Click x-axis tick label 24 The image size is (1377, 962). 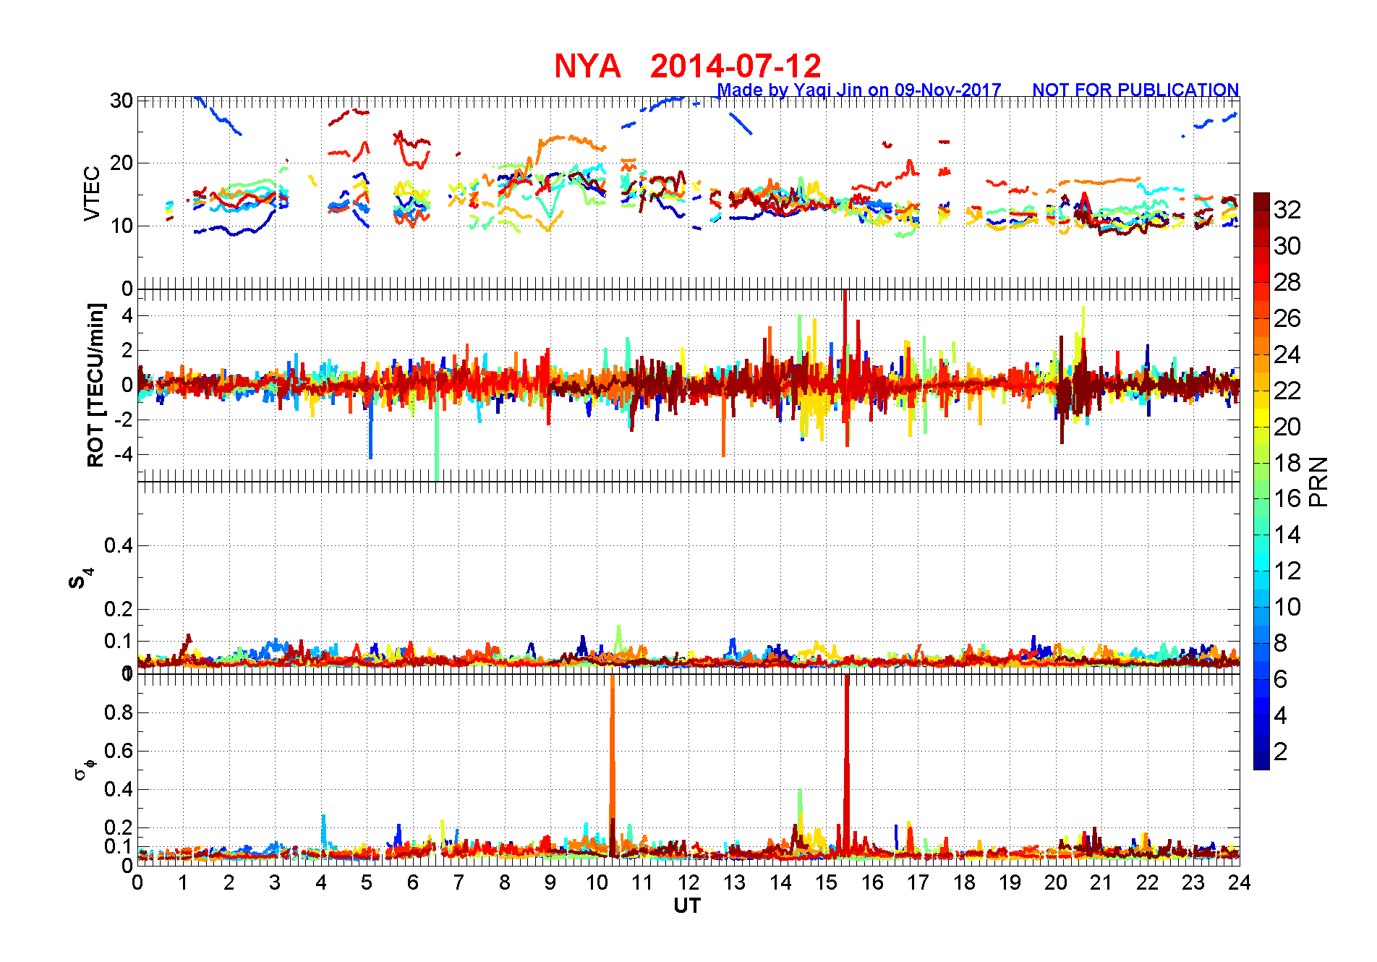pos(1239,882)
